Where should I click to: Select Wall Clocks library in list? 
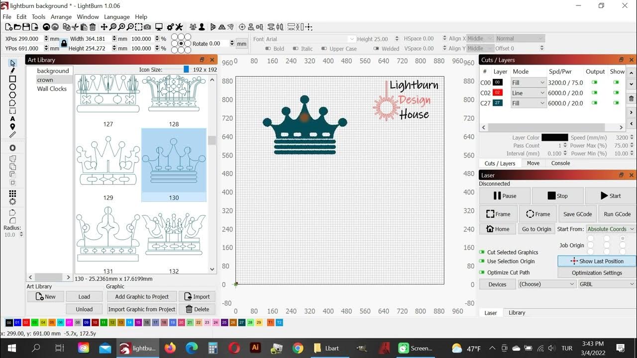point(52,89)
